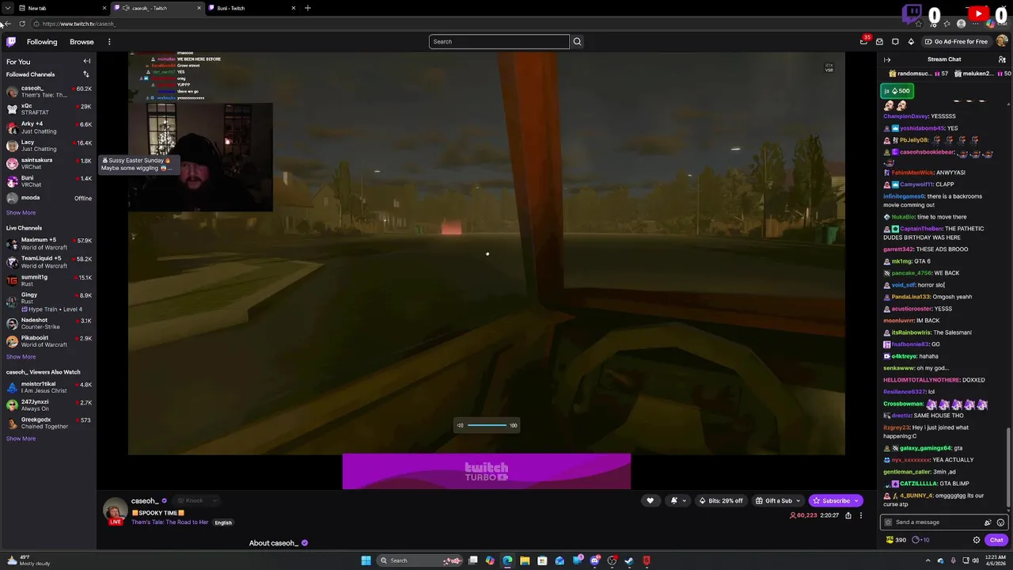The height and width of the screenshot is (570, 1013).
Task: Open Nadeshot channel in Live Channels
Action: pyautogui.click(x=48, y=323)
